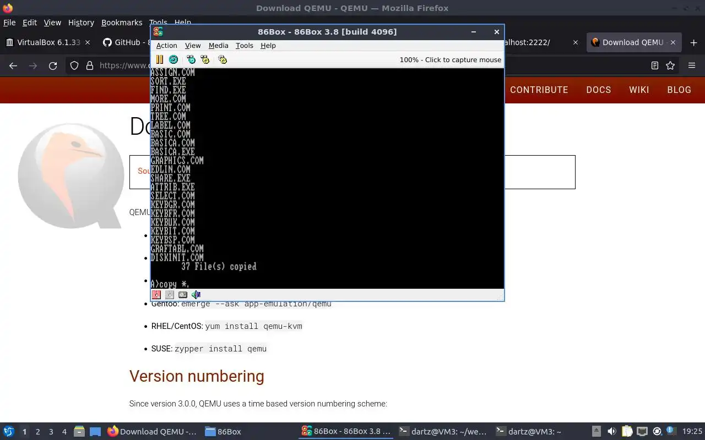The height and width of the screenshot is (440, 705).
Task: Open the 86Box View menu
Action: coord(193,46)
